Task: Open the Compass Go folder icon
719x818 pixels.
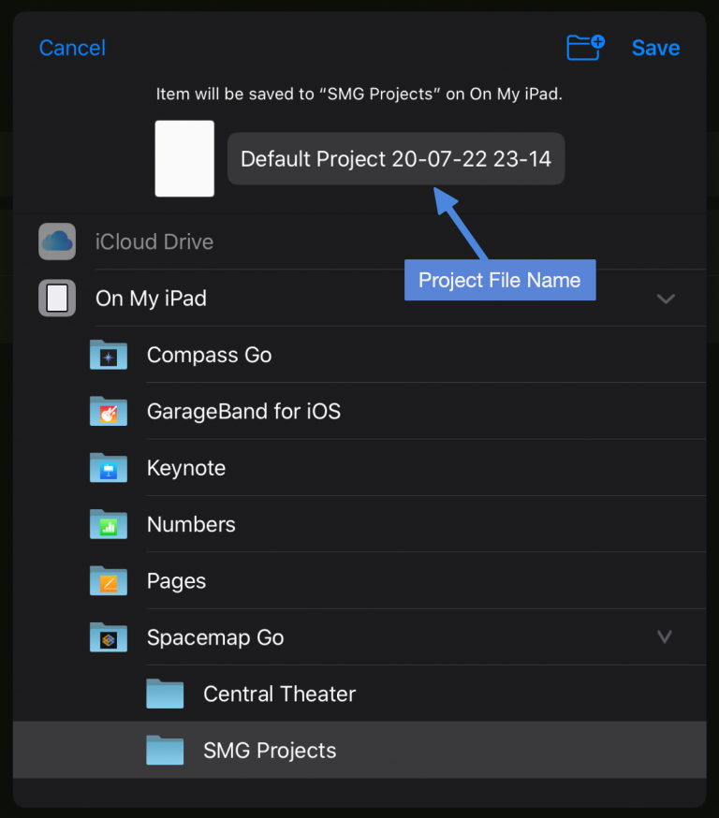Action: click(x=109, y=355)
